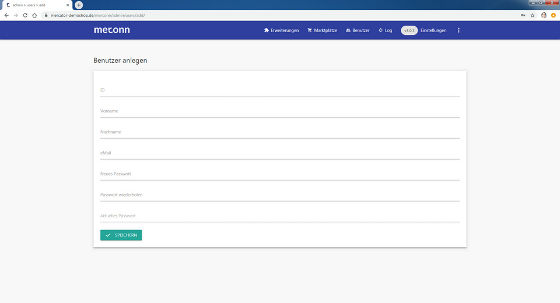Open a new browser tab
Viewport: 560px width, 303px height.
tap(79, 5)
